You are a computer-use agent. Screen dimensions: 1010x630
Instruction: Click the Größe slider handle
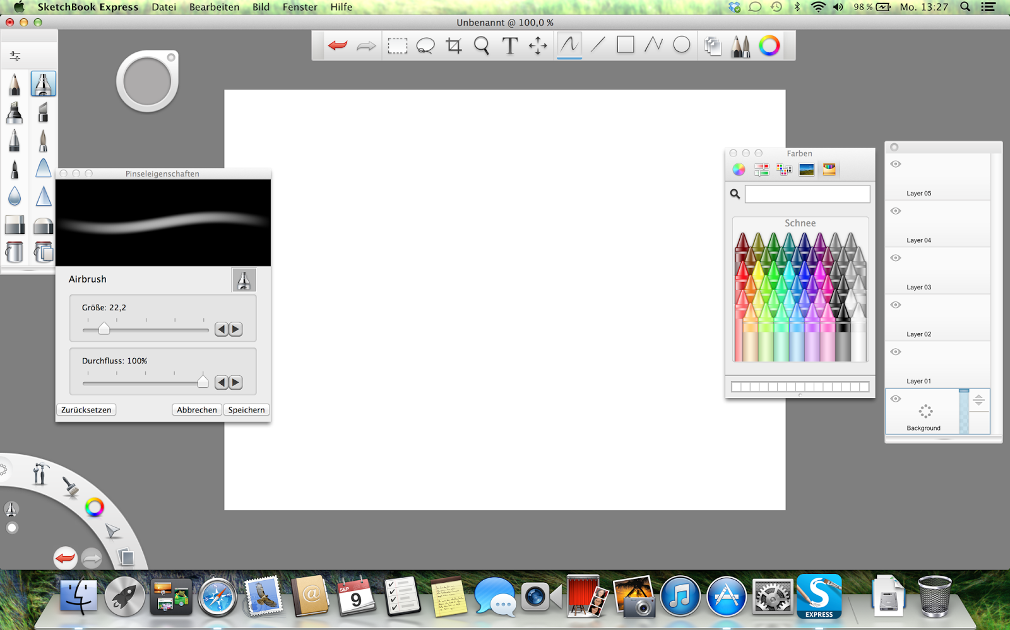point(104,329)
